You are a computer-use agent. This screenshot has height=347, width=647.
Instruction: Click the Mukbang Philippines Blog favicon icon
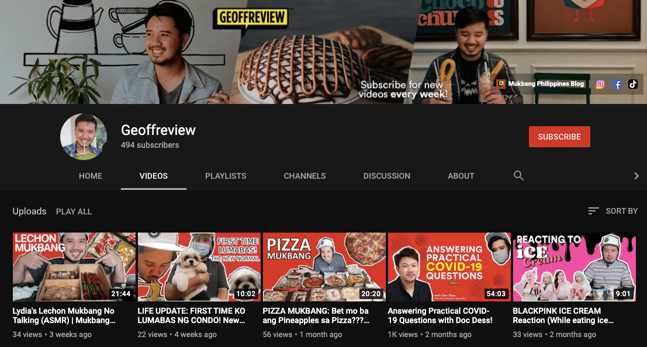(501, 84)
